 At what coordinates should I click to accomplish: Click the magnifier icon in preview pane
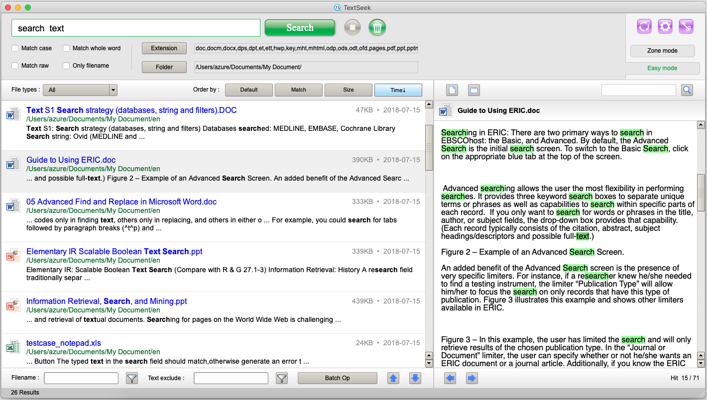tap(687, 90)
